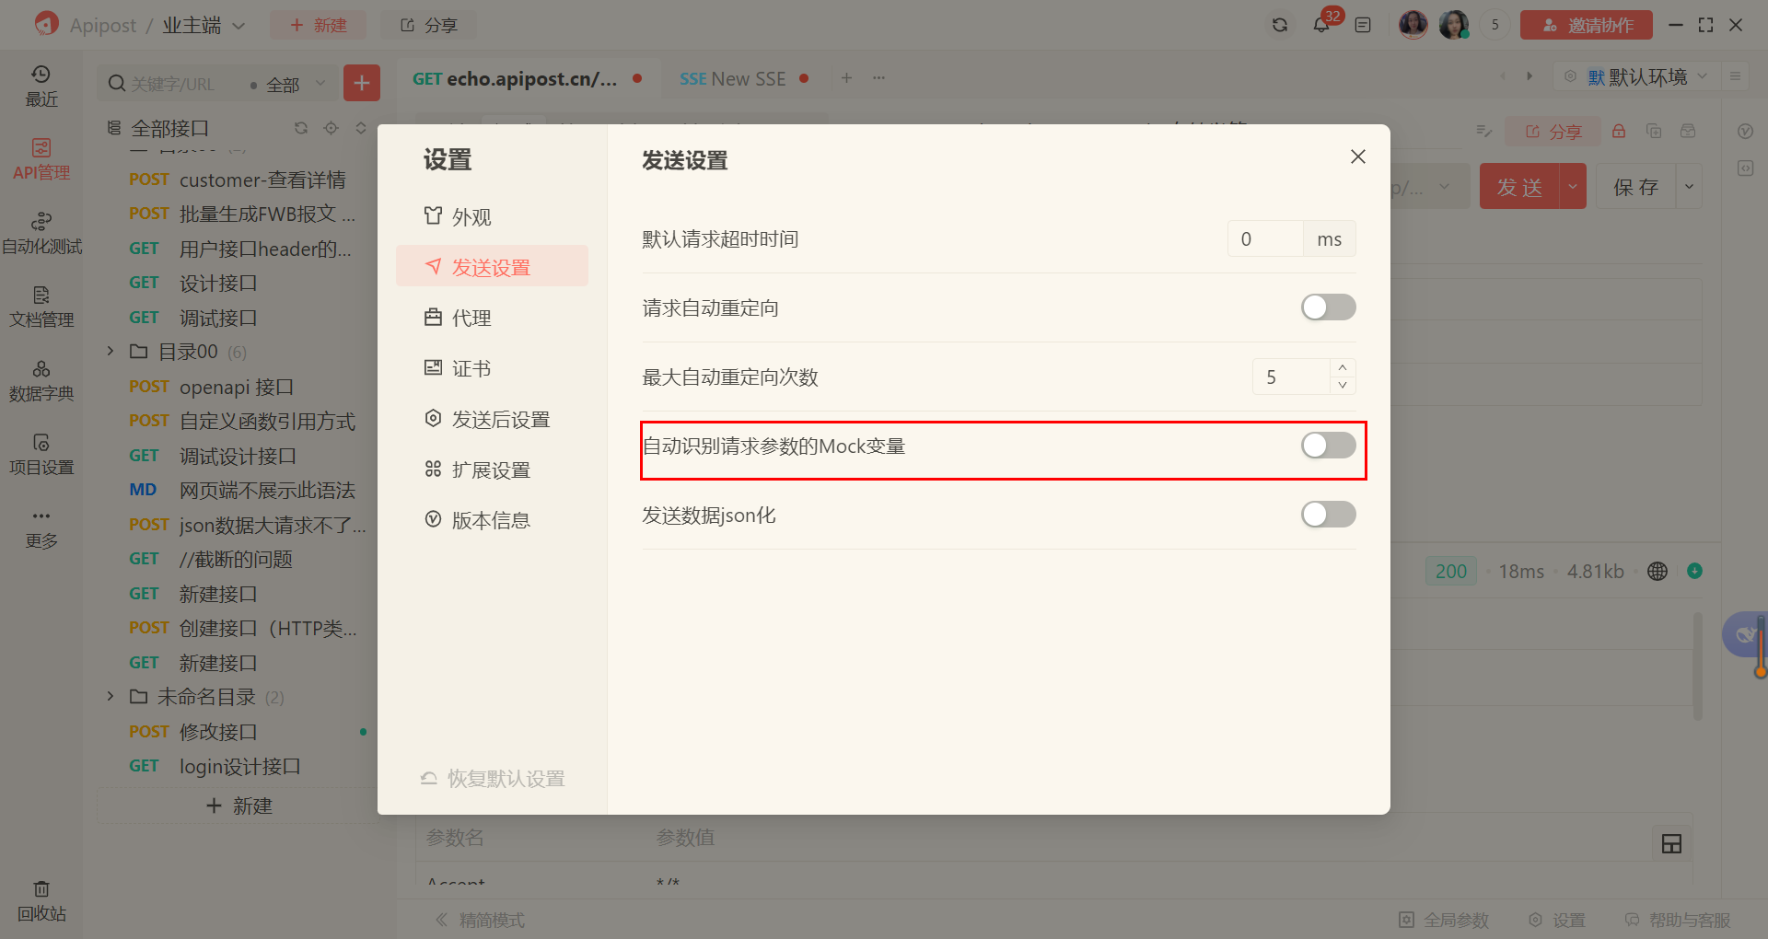The height and width of the screenshot is (939, 1768).
Task: Click the red 发送 send button
Action: [1519, 187]
